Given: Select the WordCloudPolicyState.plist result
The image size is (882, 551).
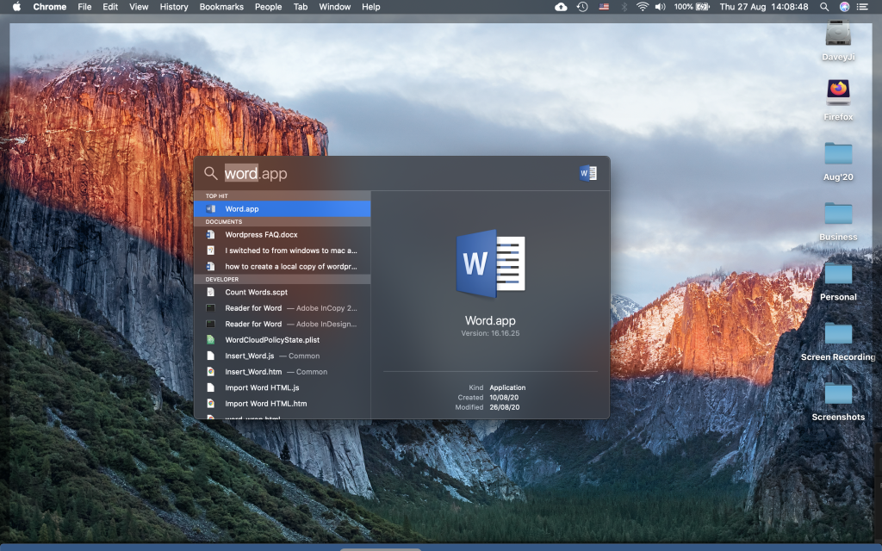Looking at the screenshot, I should tap(283, 339).
